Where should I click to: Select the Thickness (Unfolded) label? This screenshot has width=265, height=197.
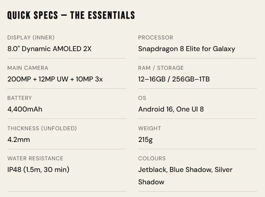click(42, 128)
